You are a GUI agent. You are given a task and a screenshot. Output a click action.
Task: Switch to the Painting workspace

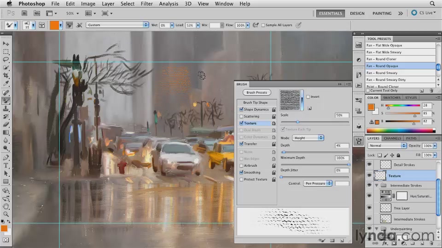point(382,13)
